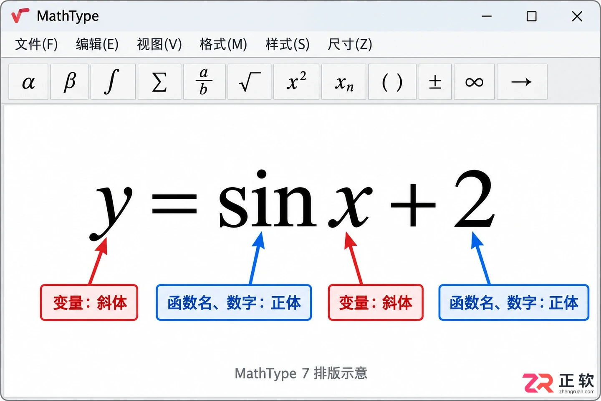Insert the plus-minus operator symbol
The width and height of the screenshot is (601, 401).
click(x=435, y=82)
